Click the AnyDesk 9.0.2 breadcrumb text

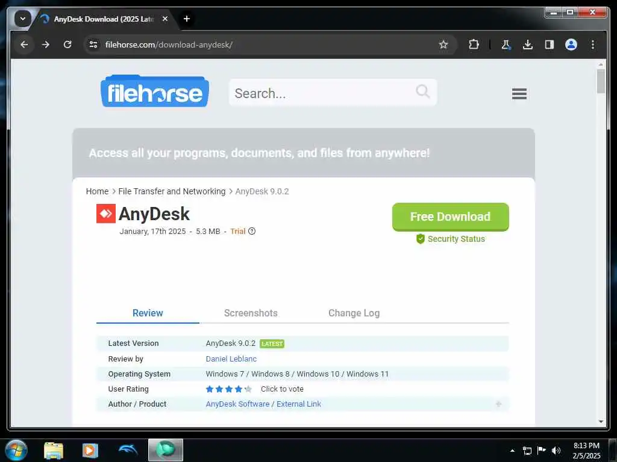pos(262,191)
